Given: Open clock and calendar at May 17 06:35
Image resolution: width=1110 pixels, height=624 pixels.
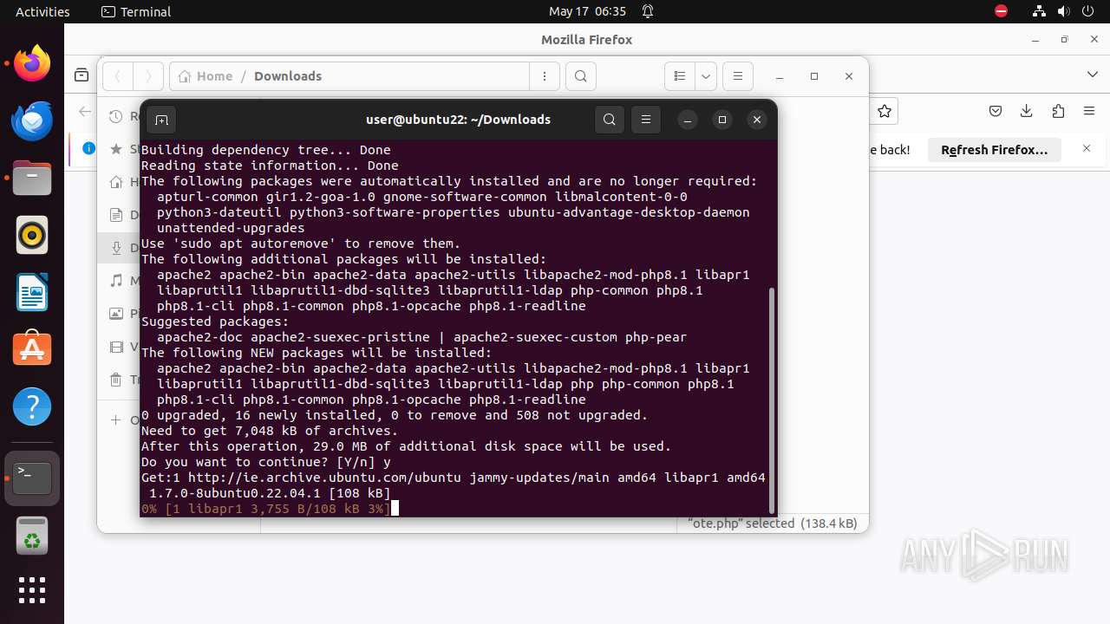Looking at the screenshot, I should [x=587, y=11].
